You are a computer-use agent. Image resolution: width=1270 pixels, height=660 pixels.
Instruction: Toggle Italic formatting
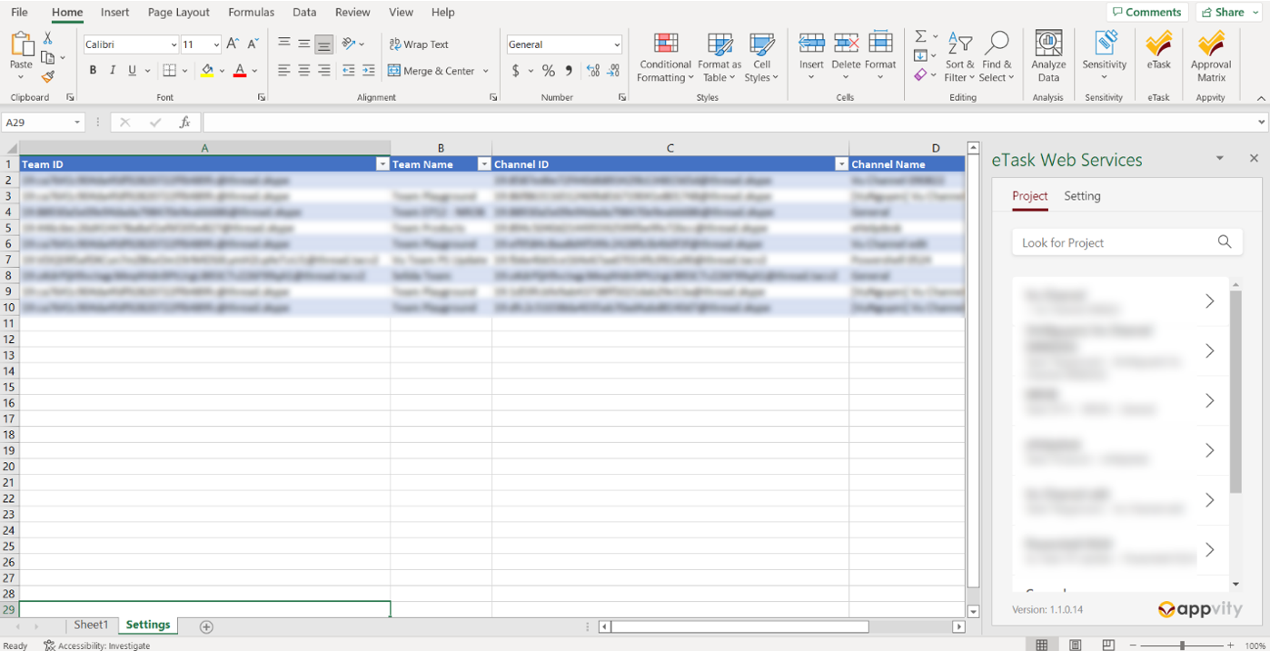pos(113,71)
